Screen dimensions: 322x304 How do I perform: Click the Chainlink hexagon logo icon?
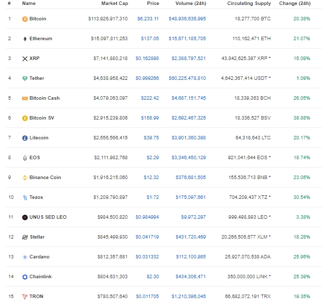click(25, 277)
